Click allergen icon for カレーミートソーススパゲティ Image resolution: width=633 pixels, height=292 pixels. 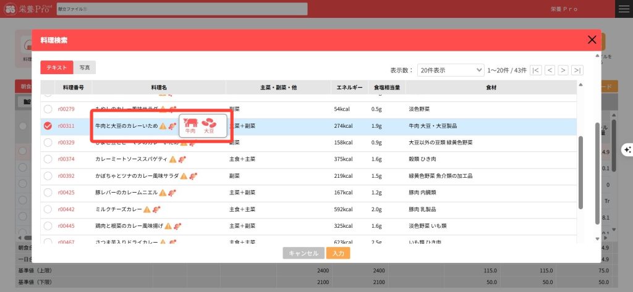[182, 159]
